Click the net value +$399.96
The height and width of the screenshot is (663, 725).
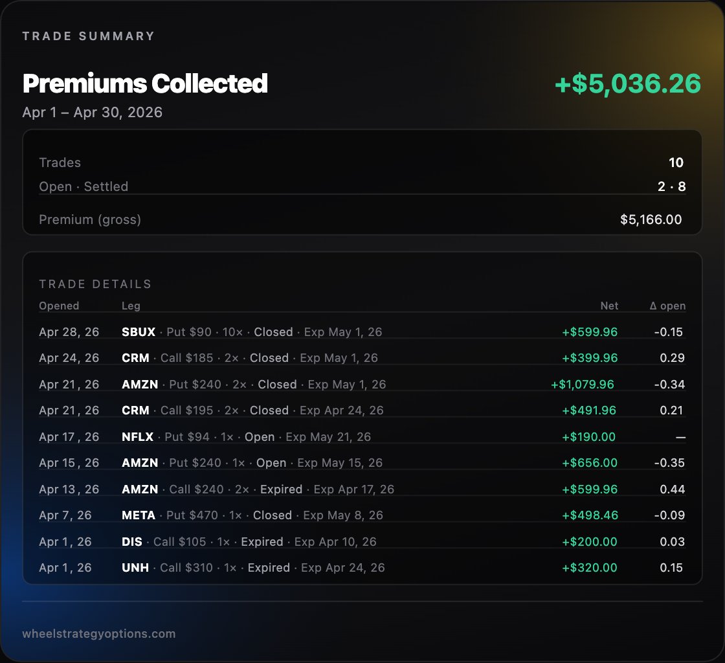point(590,358)
